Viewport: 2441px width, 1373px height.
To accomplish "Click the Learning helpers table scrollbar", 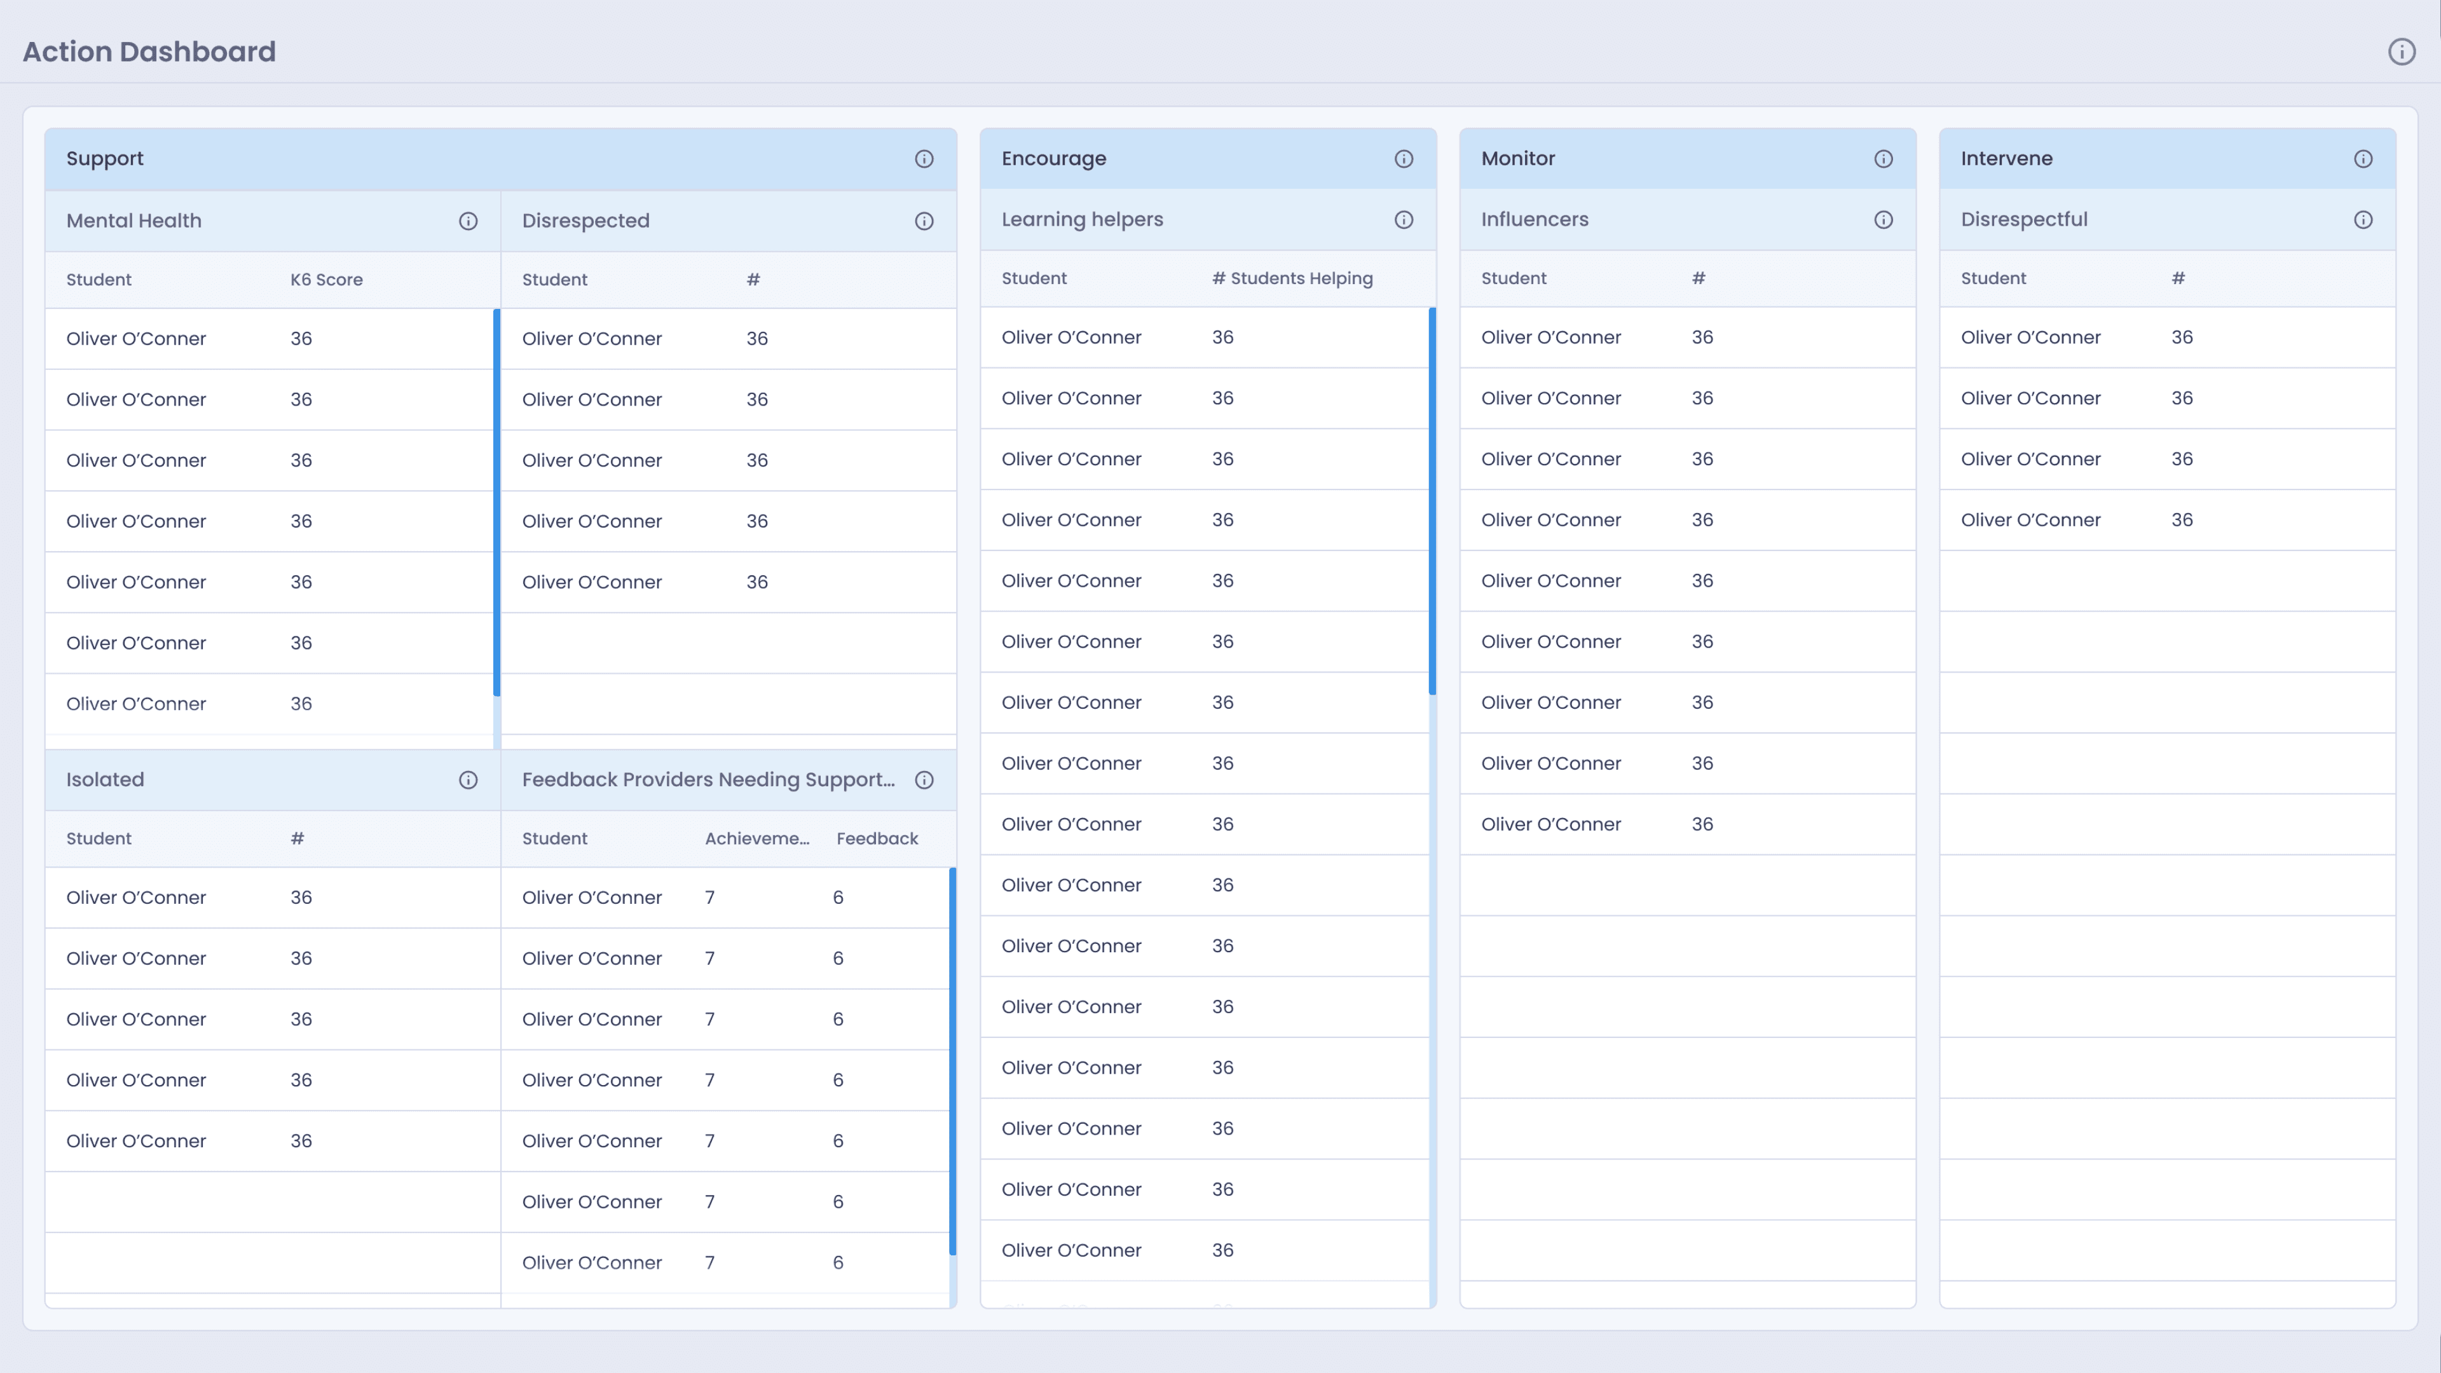I will [1432, 500].
